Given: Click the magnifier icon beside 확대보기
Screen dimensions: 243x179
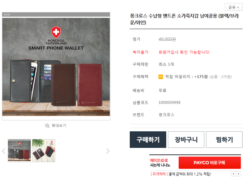Looking at the screenshot, I should tap(47, 126).
